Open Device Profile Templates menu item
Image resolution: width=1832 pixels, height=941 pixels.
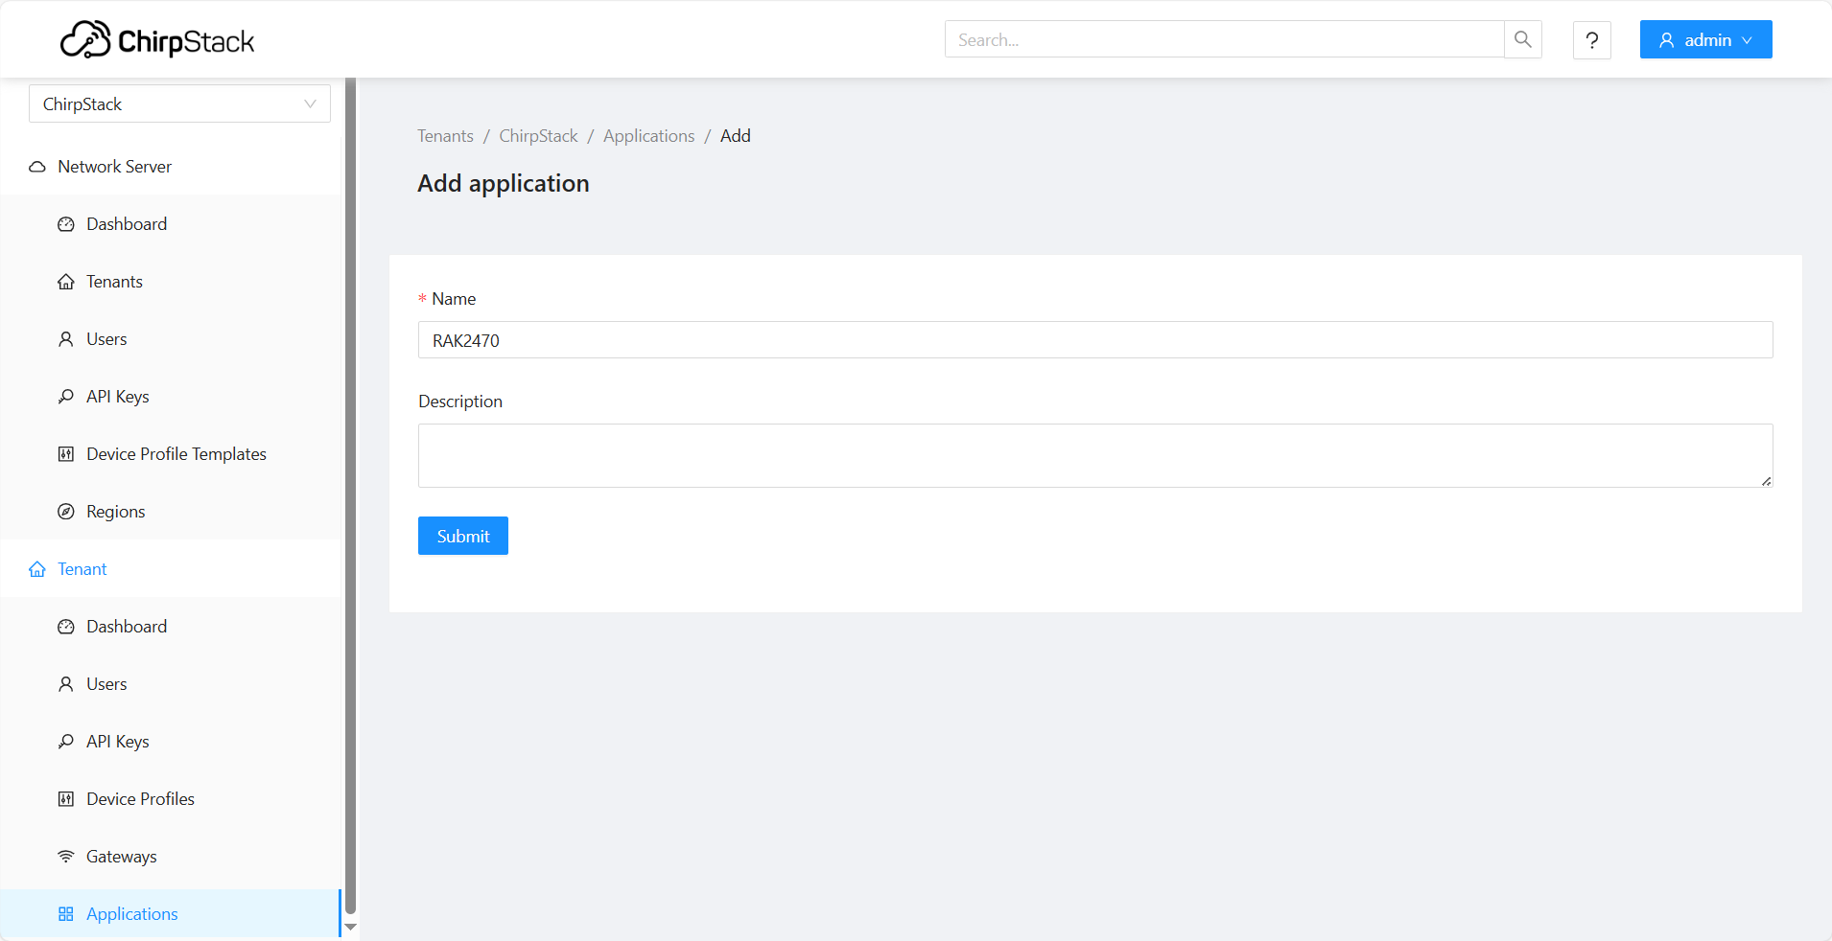click(x=171, y=454)
